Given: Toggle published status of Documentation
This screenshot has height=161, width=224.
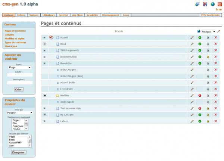Looking at the screenshot, I should pyautogui.click(x=200, y=57).
